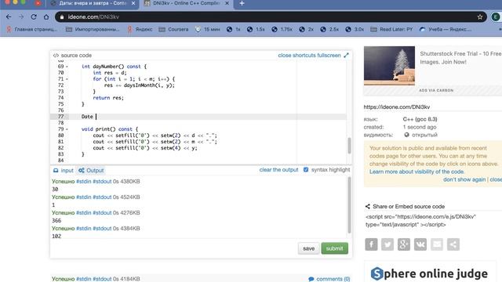Open the 'Импортированны...' bookmarks folder
This screenshot has height=282, width=502.
pos(93,30)
